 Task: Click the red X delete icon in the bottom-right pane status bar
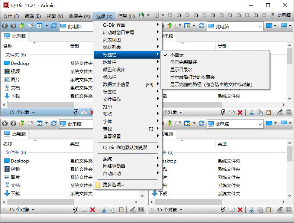tap(240, 210)
